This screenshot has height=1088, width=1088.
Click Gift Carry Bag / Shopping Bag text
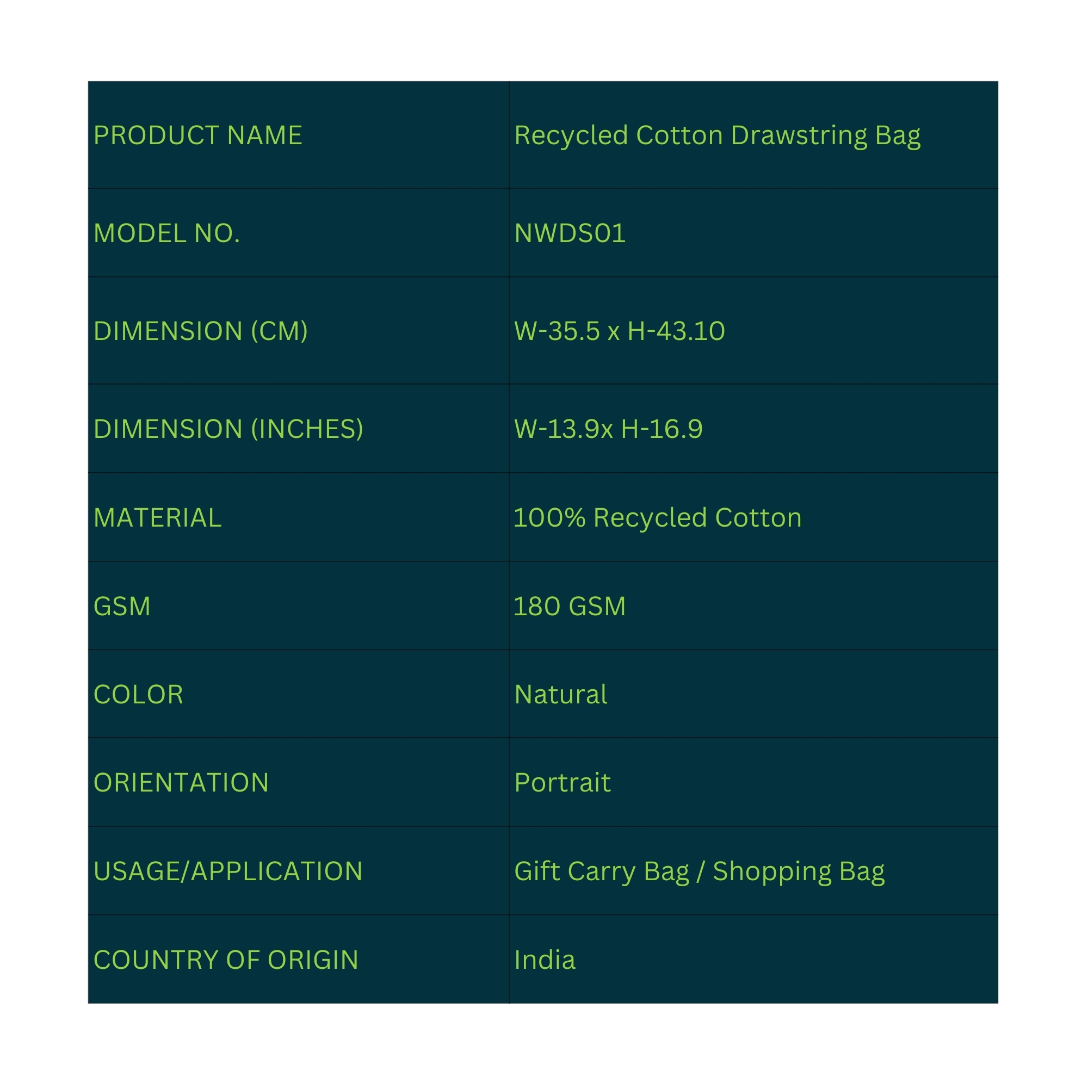699,871
